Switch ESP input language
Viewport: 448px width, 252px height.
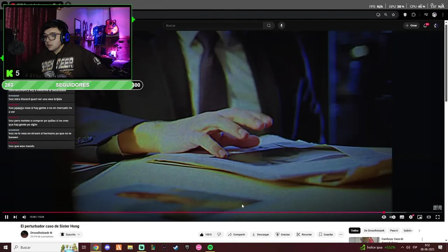coord(415,247)
